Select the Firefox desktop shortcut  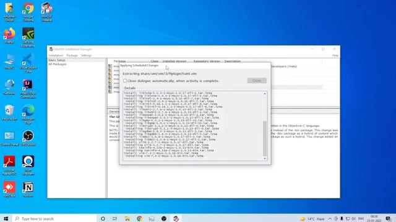click(x=9, y=36)
